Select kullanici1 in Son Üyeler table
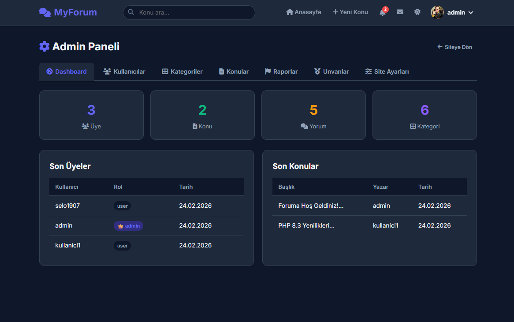Viewport: 514px width, 322px height. point(68,245)
